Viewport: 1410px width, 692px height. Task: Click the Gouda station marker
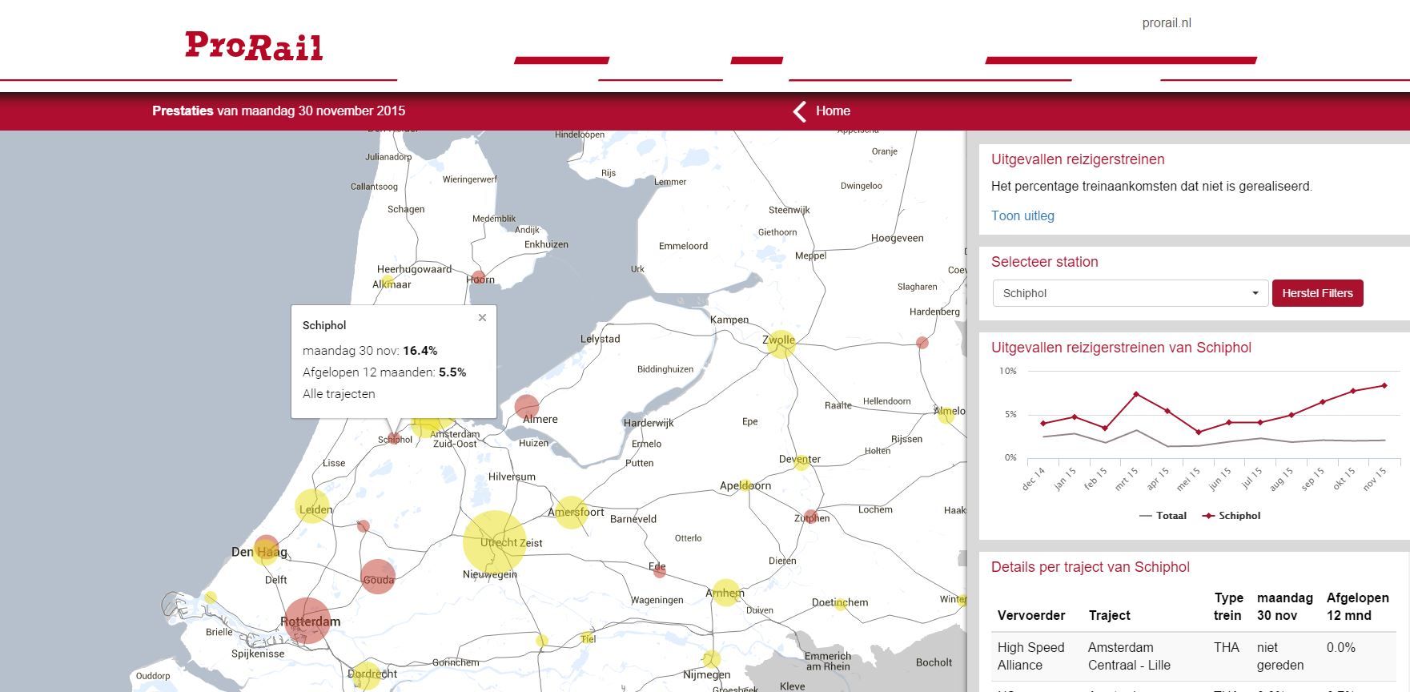pyautogui.click(x=377, y=577)
